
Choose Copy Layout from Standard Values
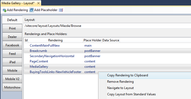[145, 94]
